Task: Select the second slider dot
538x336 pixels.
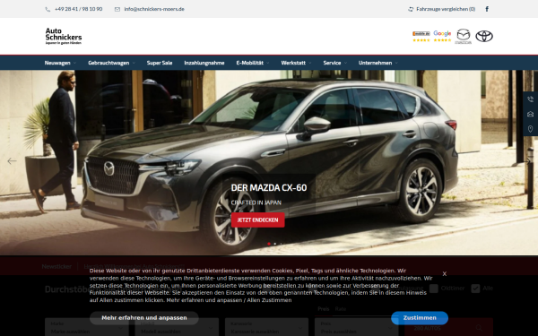Action: click(275, 244)
